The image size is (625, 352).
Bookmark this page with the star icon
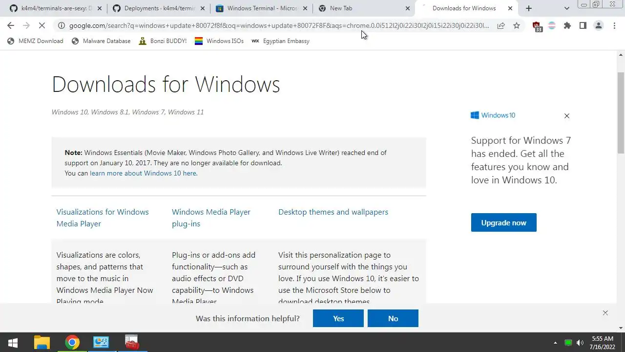tap(517, 25)
